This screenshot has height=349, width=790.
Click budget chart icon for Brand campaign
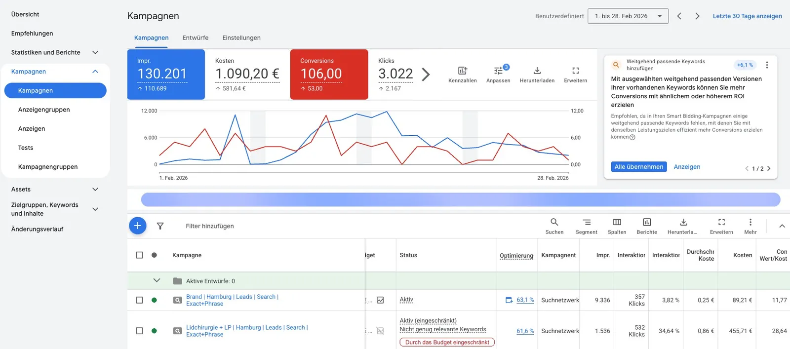click(x=380, y=300)
